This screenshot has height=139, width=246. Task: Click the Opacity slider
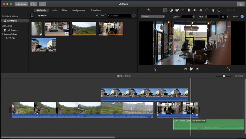tap(188, 16)
